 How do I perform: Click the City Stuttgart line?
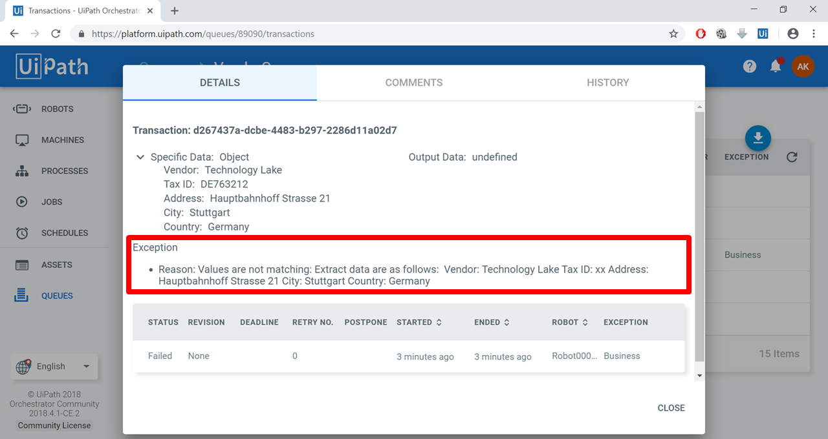[x=197, y=212]
